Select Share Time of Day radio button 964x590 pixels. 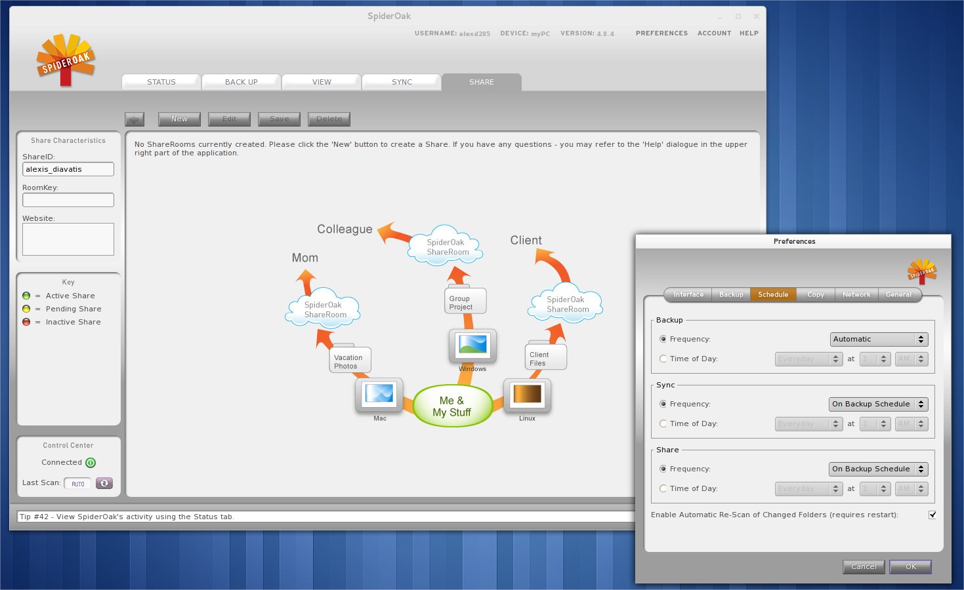(663, 488)
